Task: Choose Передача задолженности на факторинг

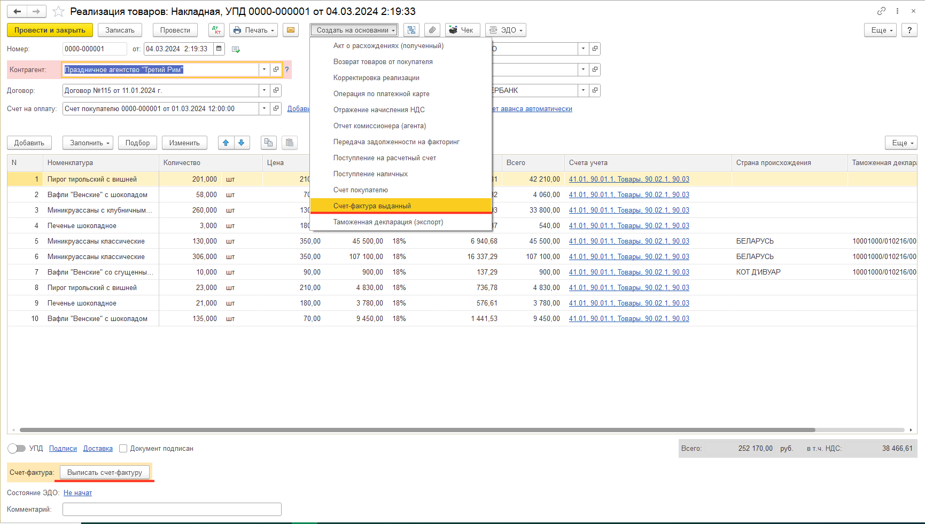Action: 401,142
